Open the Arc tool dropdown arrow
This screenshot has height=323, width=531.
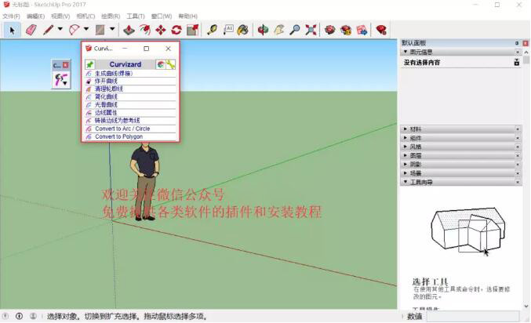point(86,29)
